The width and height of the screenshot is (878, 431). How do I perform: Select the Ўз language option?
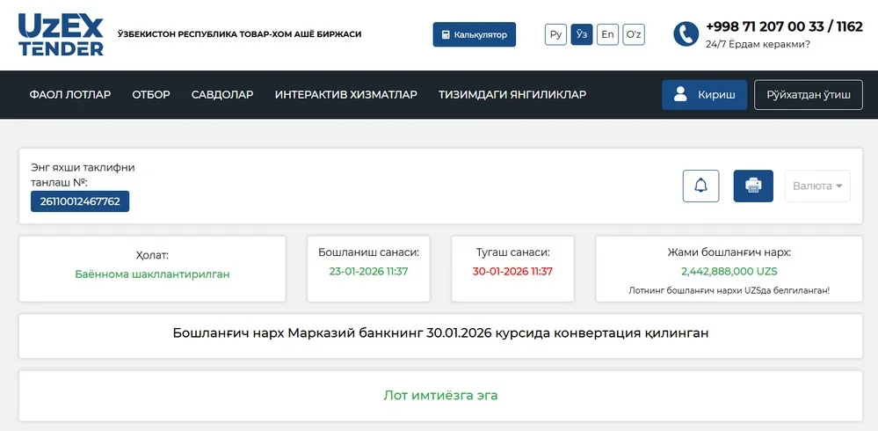pyautogui.click(x=581, y=34)
